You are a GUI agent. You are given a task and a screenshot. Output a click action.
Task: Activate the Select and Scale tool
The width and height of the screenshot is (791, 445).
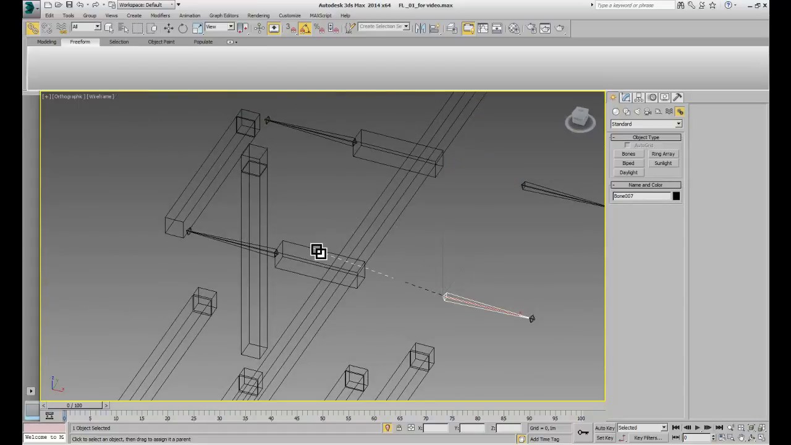[x=197, y=28]
